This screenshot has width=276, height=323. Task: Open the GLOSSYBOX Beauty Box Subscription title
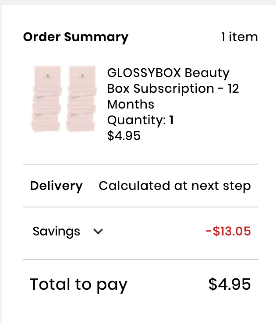(x=173, y=88)
